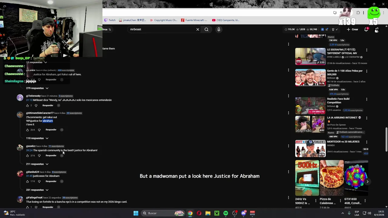
Task: Open options menu for MORTEDOR vs 20 MUJERES
Action: click(366, 142)
